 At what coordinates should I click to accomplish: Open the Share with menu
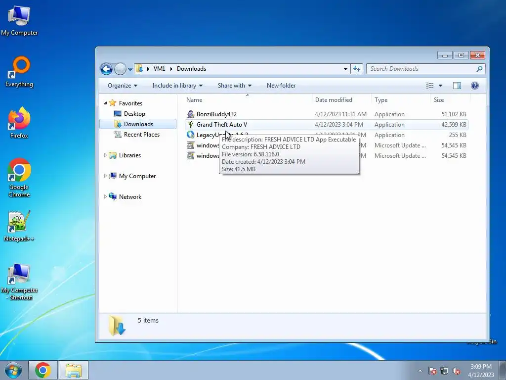(x=235, y=86)
